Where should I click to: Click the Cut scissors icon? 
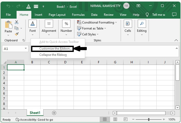[17, 22]
